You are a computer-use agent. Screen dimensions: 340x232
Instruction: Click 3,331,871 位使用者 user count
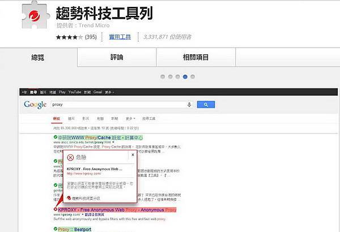167,37
